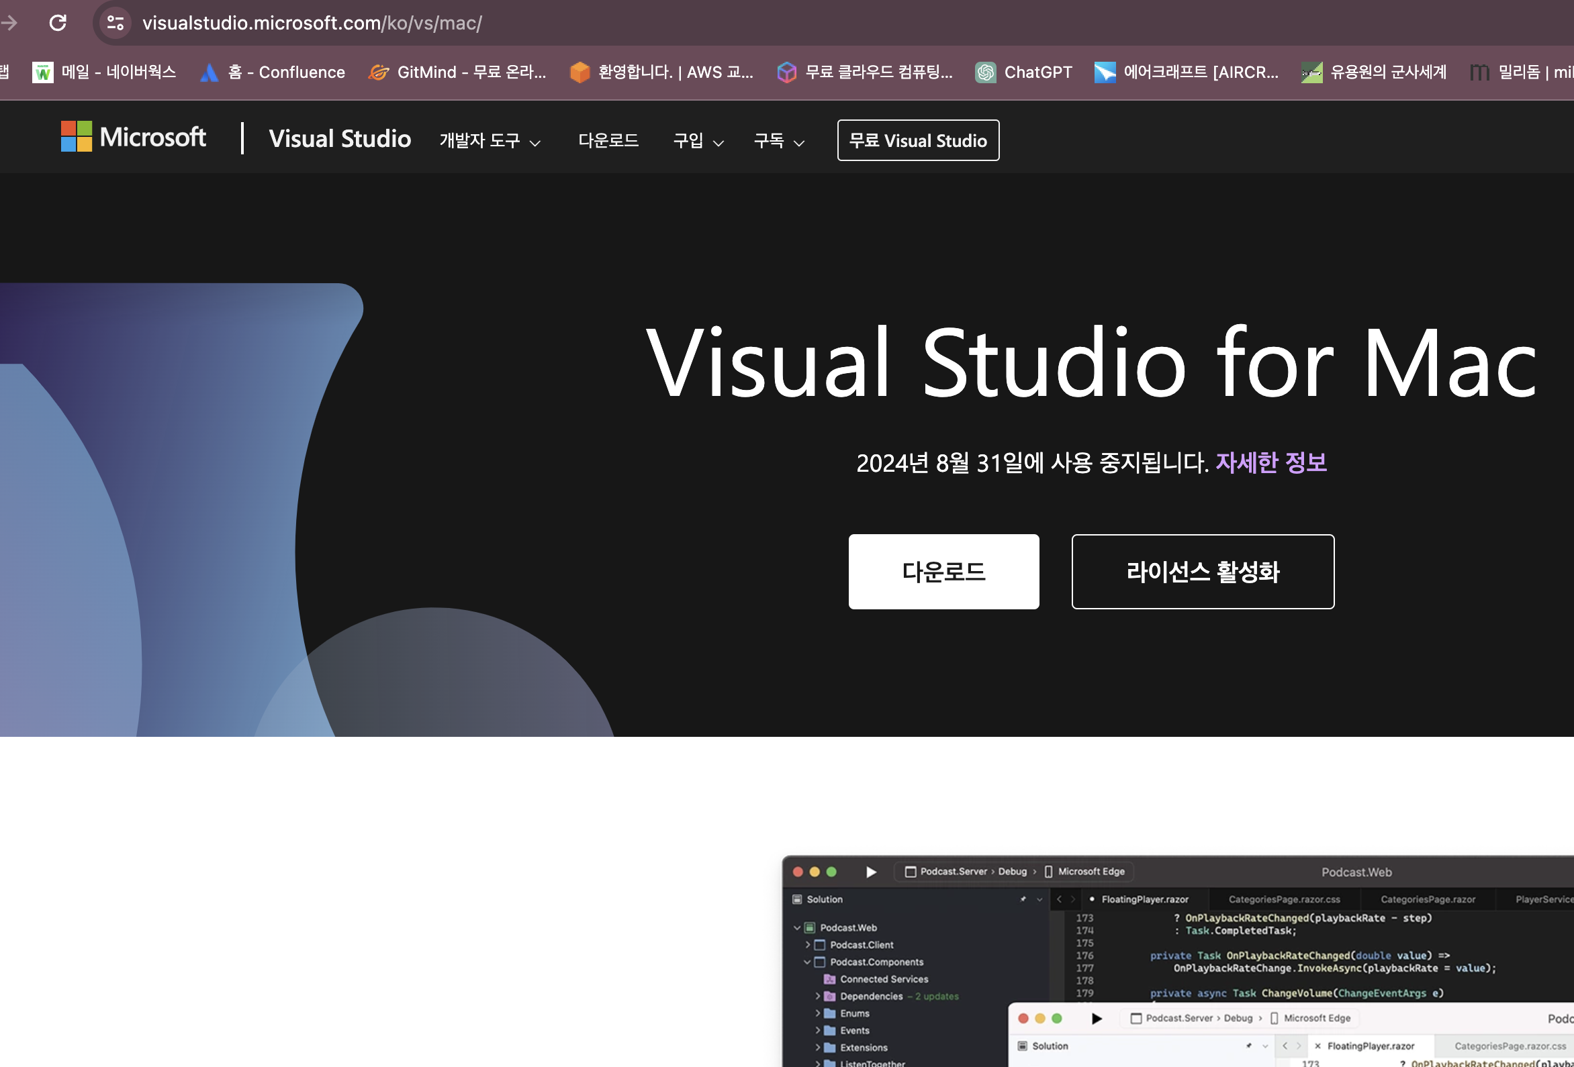Image resolution: width=1574 pixels, height=1067 pixels.
Task: Click the Microsoft logo
Action: point(134,138)
